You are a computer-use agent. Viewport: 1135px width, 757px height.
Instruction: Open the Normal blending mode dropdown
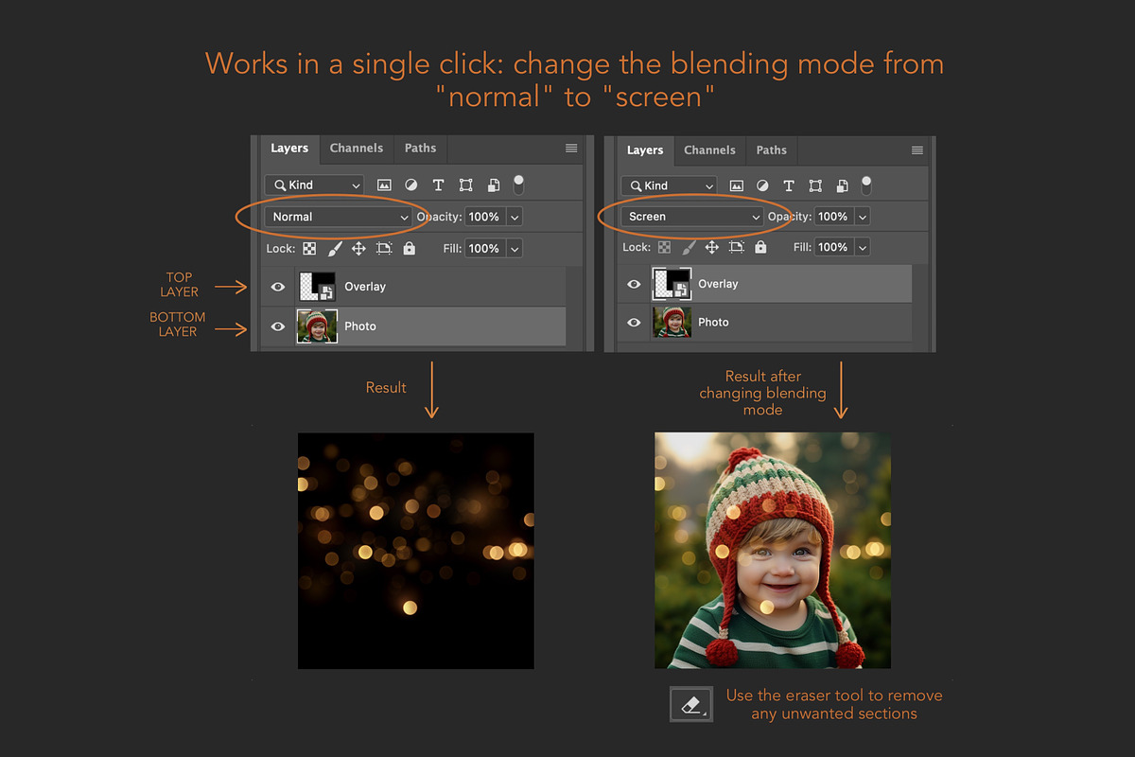338,217
